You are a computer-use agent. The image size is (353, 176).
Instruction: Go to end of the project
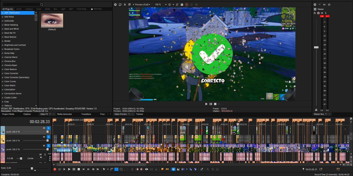tap(88, 169)
